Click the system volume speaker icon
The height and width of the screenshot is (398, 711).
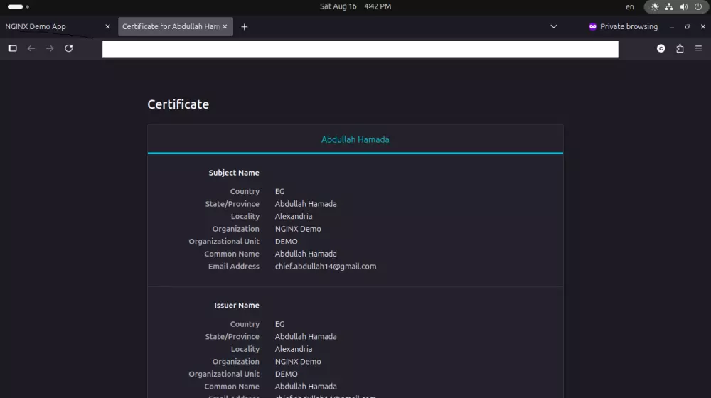click(x=683, y=6)
